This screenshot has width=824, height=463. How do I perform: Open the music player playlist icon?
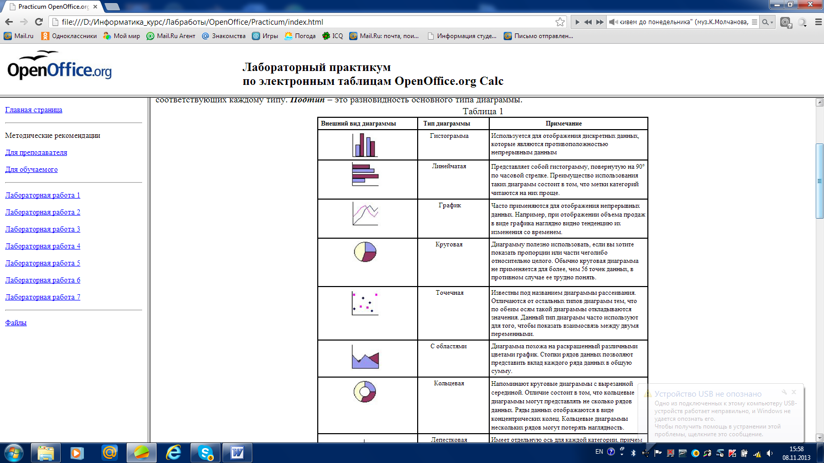pyautogui.click(x=754, y=22)
